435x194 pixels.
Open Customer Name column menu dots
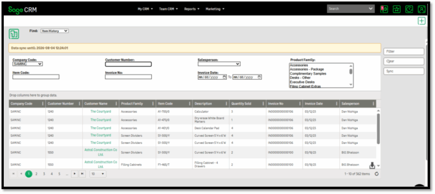[116, 103]
